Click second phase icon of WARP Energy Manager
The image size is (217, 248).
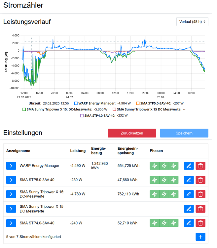point(164,166)
